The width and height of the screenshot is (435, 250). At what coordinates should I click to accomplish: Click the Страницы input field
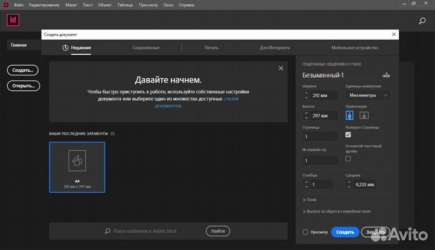pyautogui.click(x=320, y=136)
